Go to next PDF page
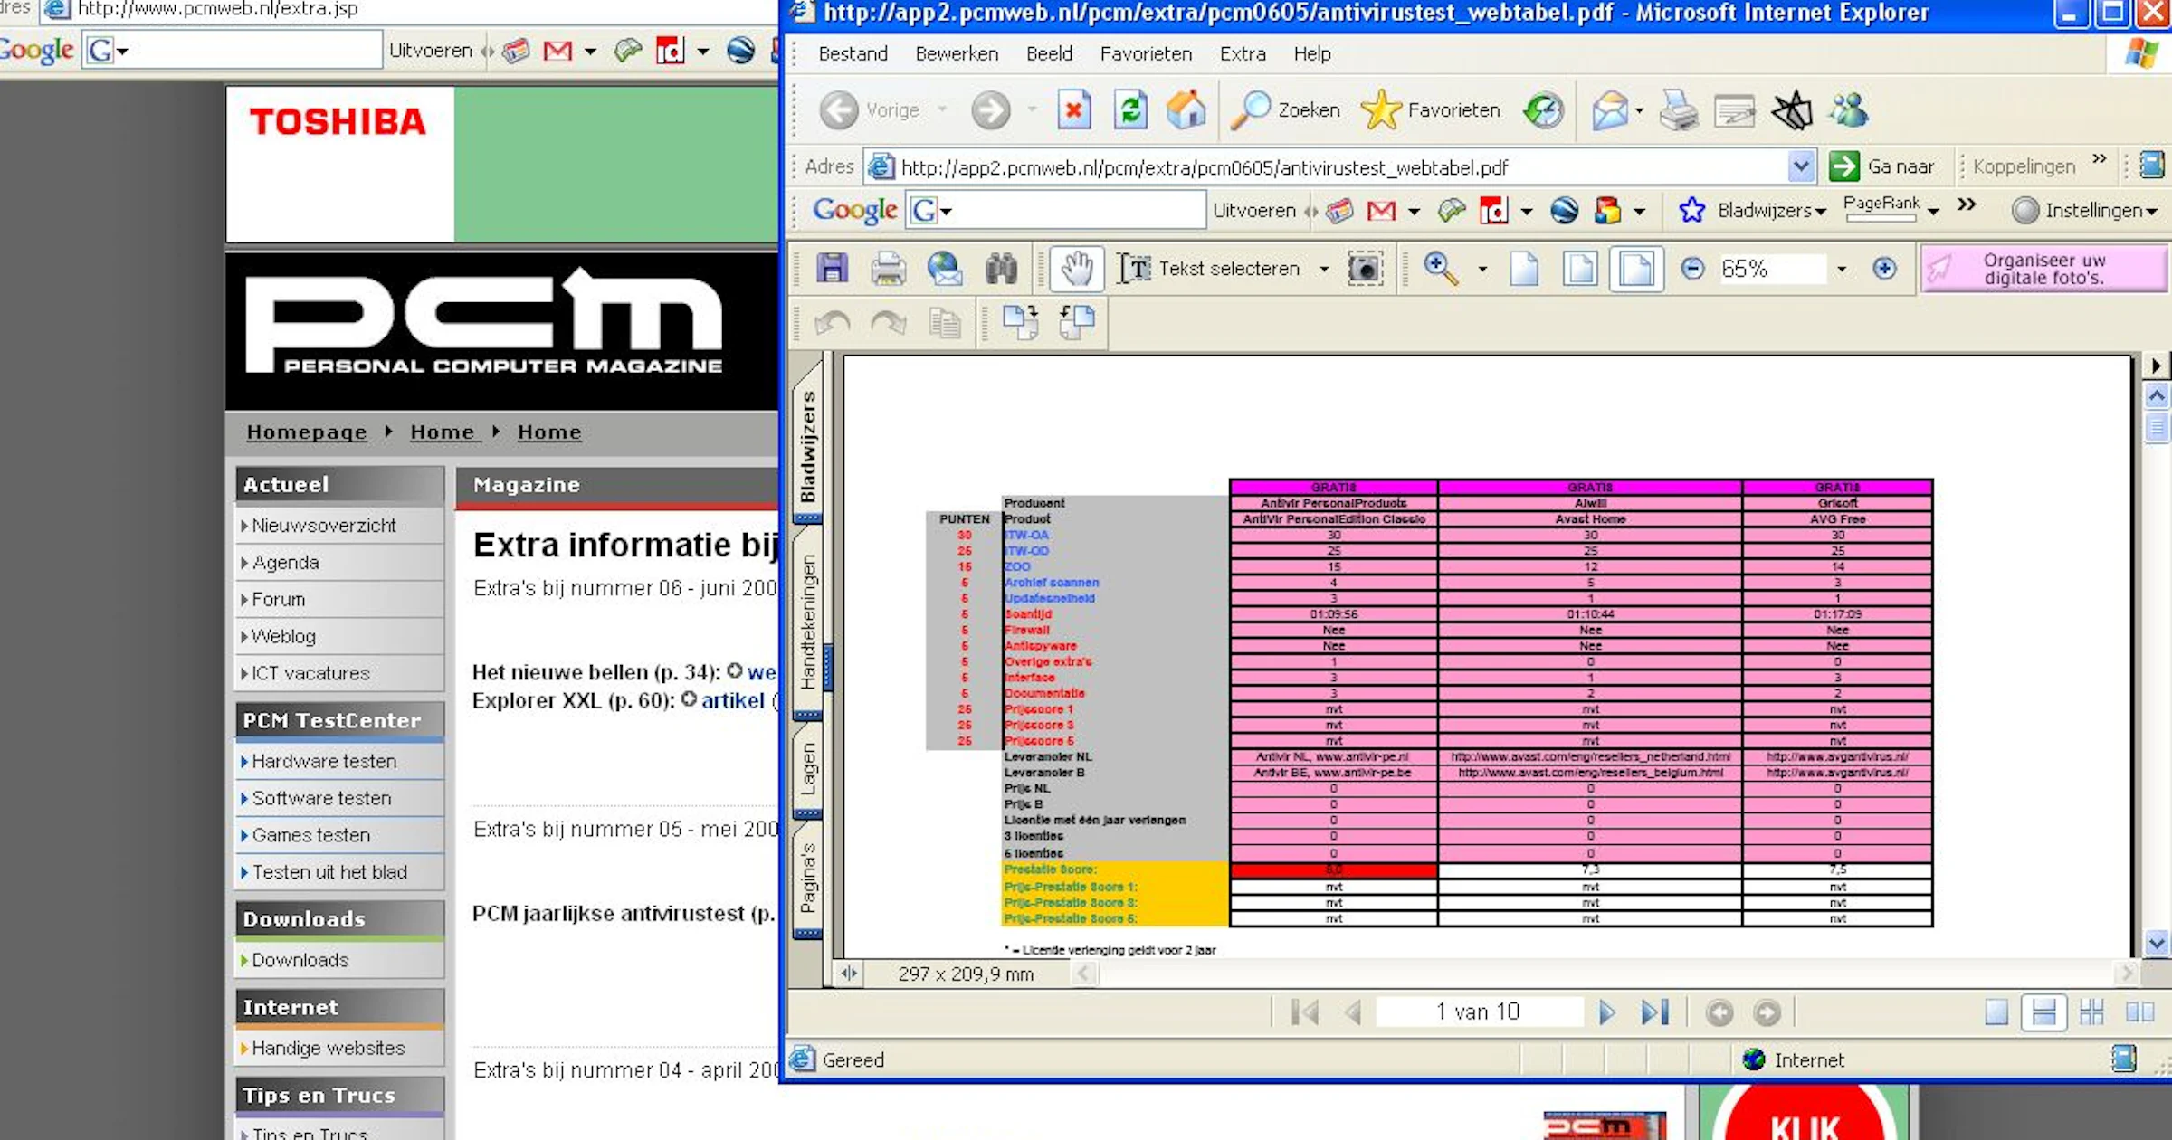The height and width of the screenshot is (1140, 2172). [1606, 1012]
